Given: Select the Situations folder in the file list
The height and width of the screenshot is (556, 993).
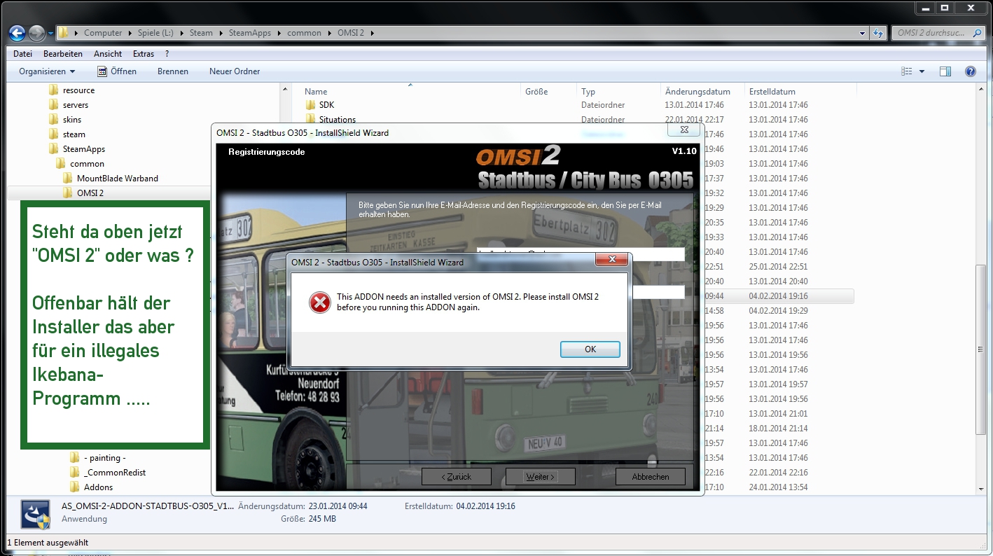Looking at the screenshot, I should pos(338,120).
